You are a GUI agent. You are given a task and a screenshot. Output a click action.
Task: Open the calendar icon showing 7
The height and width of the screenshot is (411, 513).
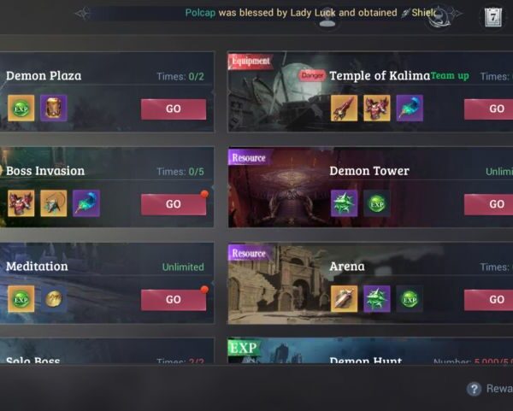pos(493,17)
